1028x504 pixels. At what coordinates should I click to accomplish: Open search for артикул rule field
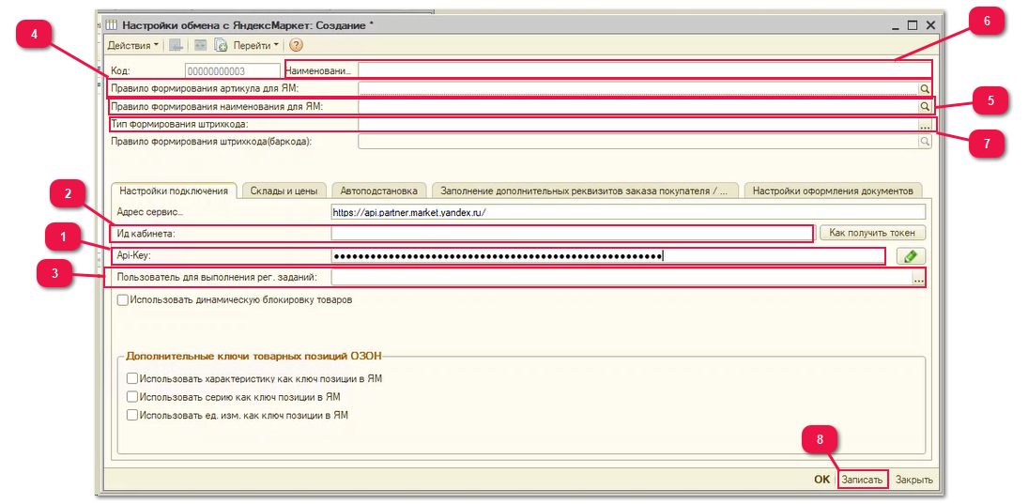[925, 88]
